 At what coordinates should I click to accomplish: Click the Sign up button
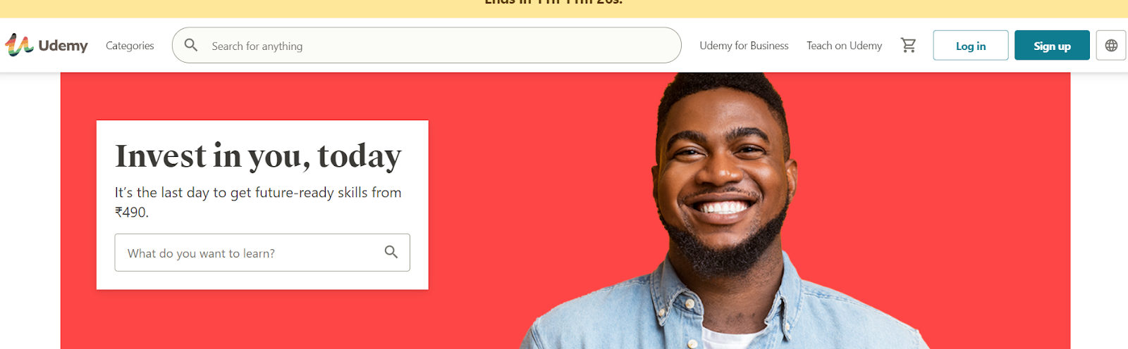1052,45
